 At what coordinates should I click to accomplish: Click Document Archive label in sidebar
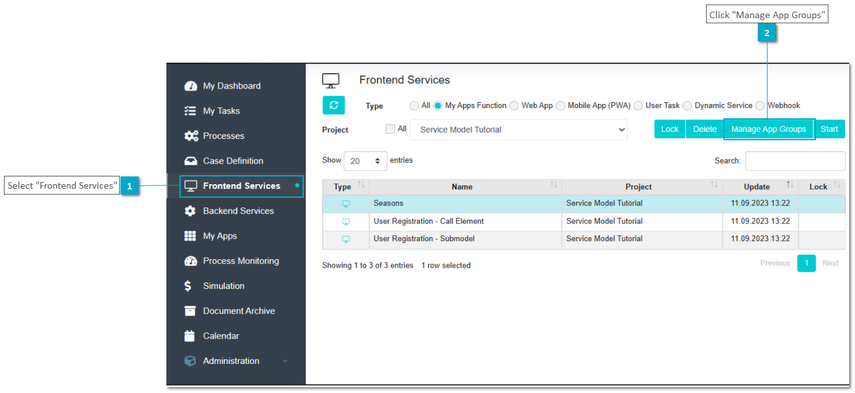coord(239,311)
